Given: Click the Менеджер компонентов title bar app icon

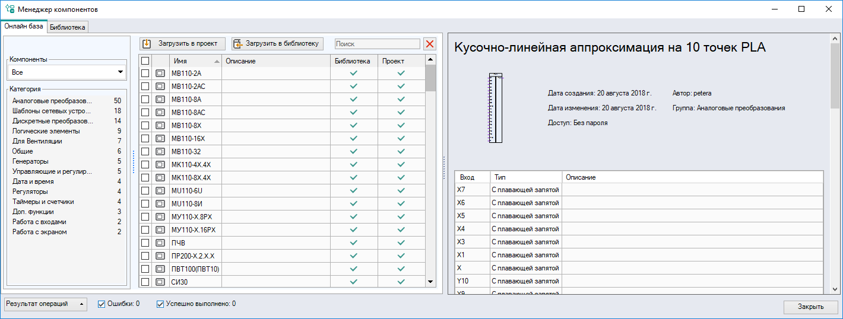Looking at the screenshot, I should coord(9,9).
